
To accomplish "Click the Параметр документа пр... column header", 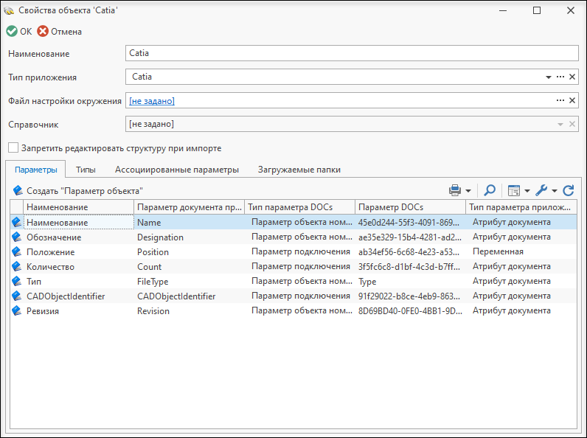I will pyautogui.click(x=189, y=207).
